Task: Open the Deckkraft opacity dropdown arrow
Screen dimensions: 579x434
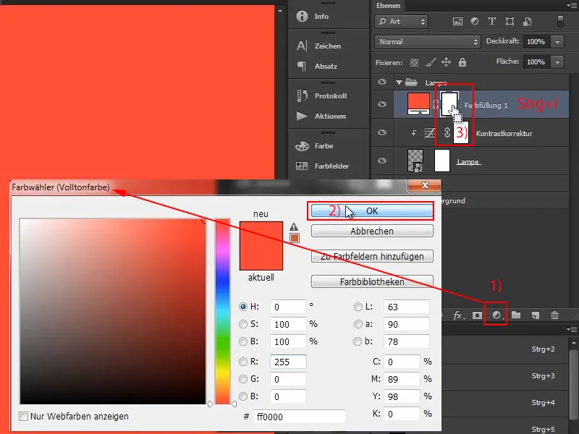Action: pyautogui.click(x=557, y=42)
